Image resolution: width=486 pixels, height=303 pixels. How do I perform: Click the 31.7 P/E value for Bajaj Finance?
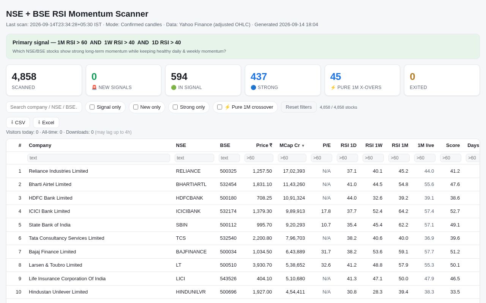(326, 252)
